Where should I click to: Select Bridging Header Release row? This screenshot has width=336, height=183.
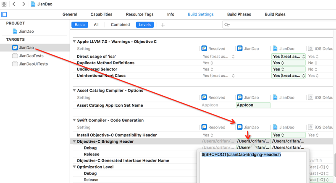92,154
